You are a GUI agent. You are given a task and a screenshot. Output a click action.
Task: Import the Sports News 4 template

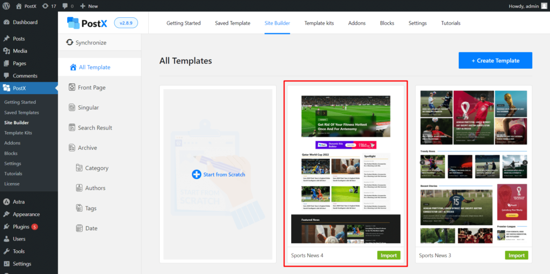[x=389, y=255]
